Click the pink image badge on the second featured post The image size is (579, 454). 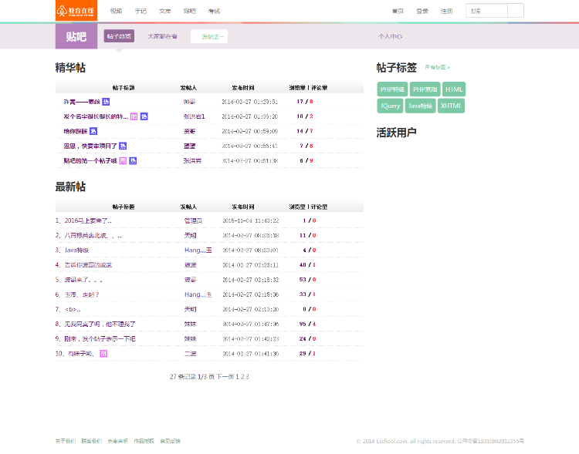tap(134, 116)
